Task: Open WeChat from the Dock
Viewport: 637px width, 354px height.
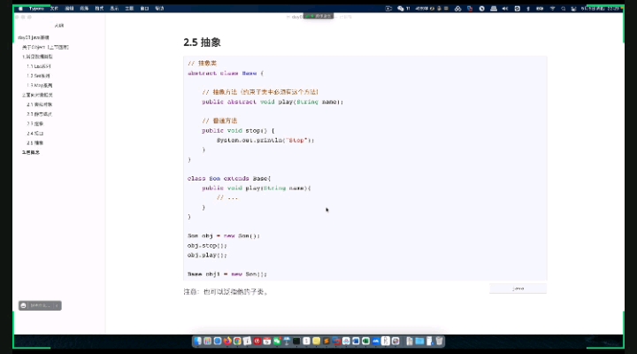Action: tap(277, 341)
